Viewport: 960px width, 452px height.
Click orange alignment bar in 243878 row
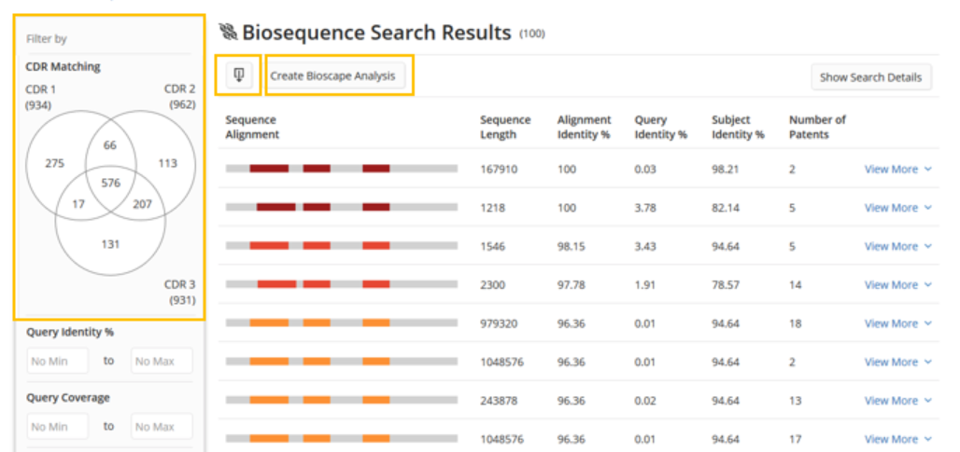(x=269, y=400)
